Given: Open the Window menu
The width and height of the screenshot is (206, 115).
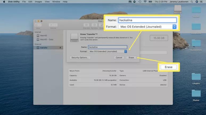Looking at the screenshot, I should [56, 2].
